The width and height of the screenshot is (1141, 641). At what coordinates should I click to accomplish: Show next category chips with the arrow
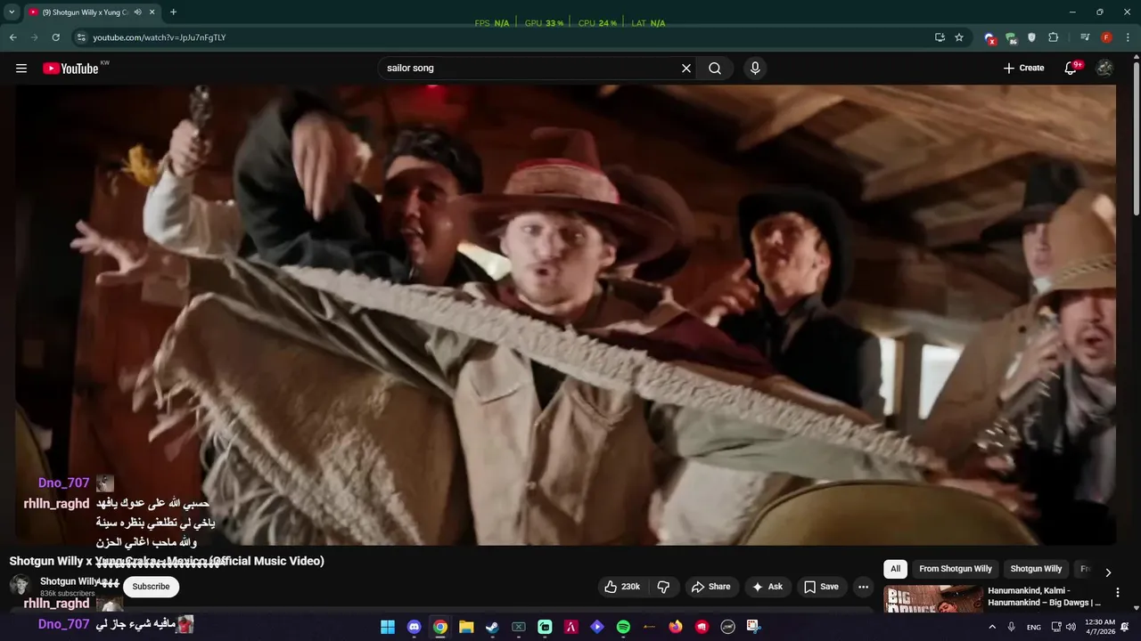click(x=1108, y=572)
